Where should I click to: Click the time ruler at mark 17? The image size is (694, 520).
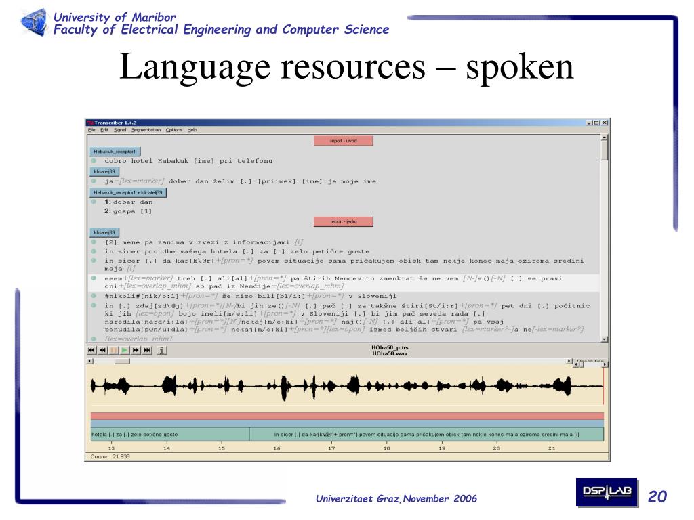point(331,448)
